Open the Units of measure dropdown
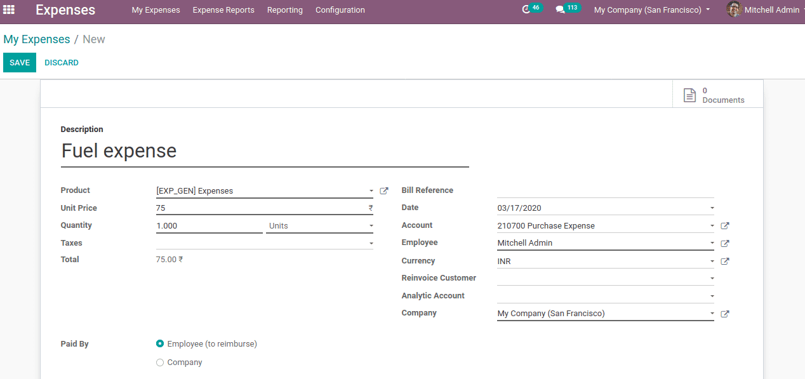This screenshot has width=805, height=379. point(320,226)
